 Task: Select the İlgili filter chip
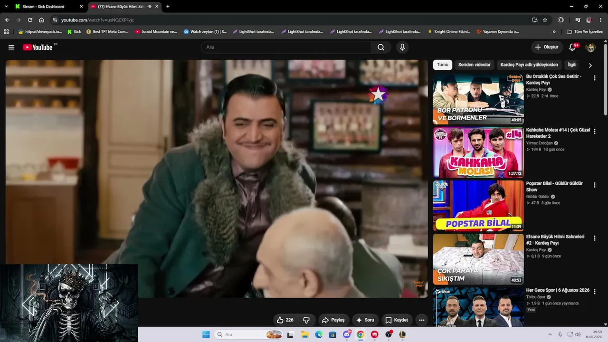point(572,65)
